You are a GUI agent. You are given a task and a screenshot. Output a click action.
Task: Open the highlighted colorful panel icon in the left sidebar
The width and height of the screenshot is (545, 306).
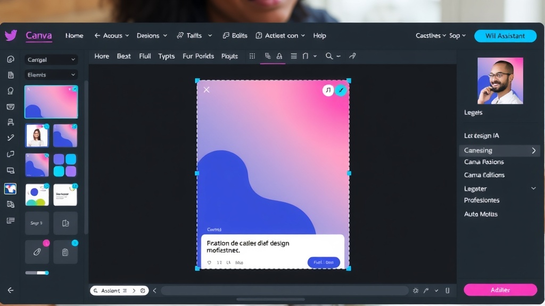10,188
